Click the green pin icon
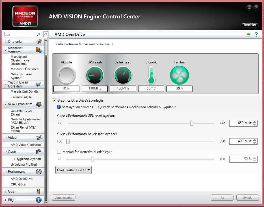The image size is (264, 207). pyautogui.click(x=248, y=34)
